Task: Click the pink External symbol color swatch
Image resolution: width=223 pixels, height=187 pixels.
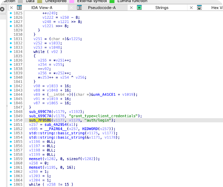Action: pyautogui.click(x=72, y=1)
